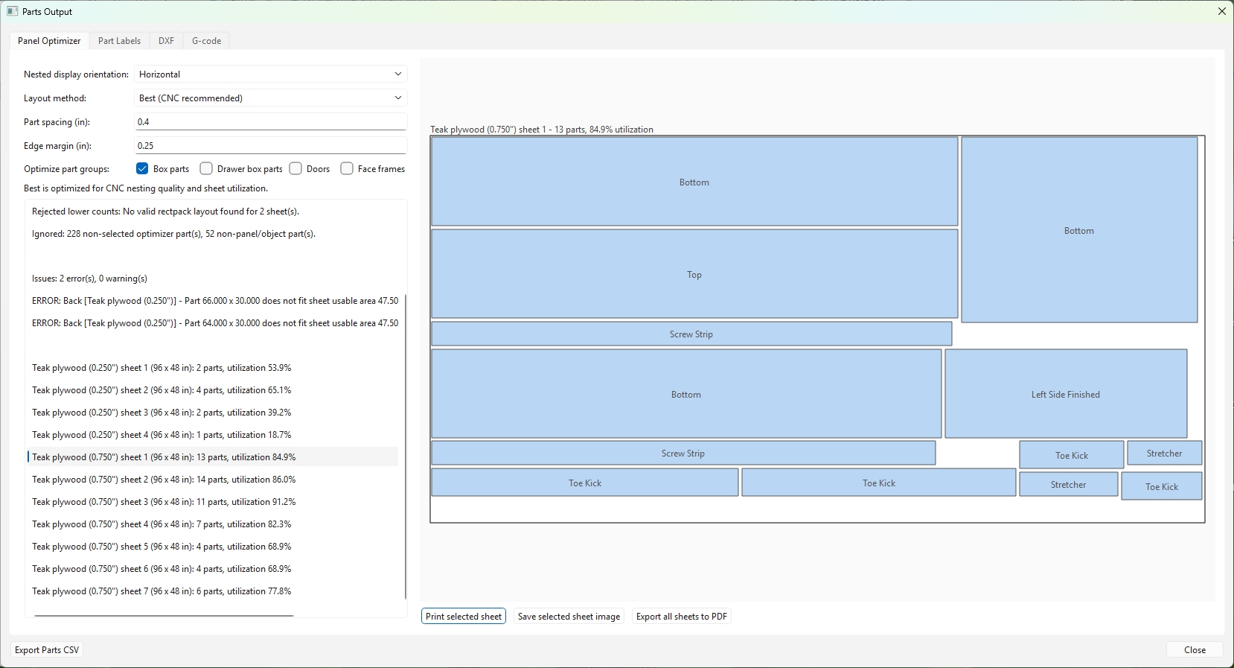Select Teak plywood (0.750") sheet 2 row
1234x668 pixels.
pyautogui.click(x=213, y=480)
